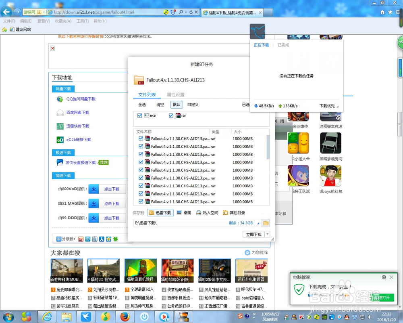Close the broken ad banner with red X
This screenshot has width=403, height=323.
click(x=53, y=48)
